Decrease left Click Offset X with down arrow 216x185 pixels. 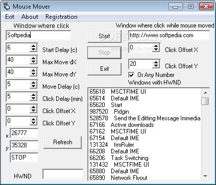[x=34, y=111]
